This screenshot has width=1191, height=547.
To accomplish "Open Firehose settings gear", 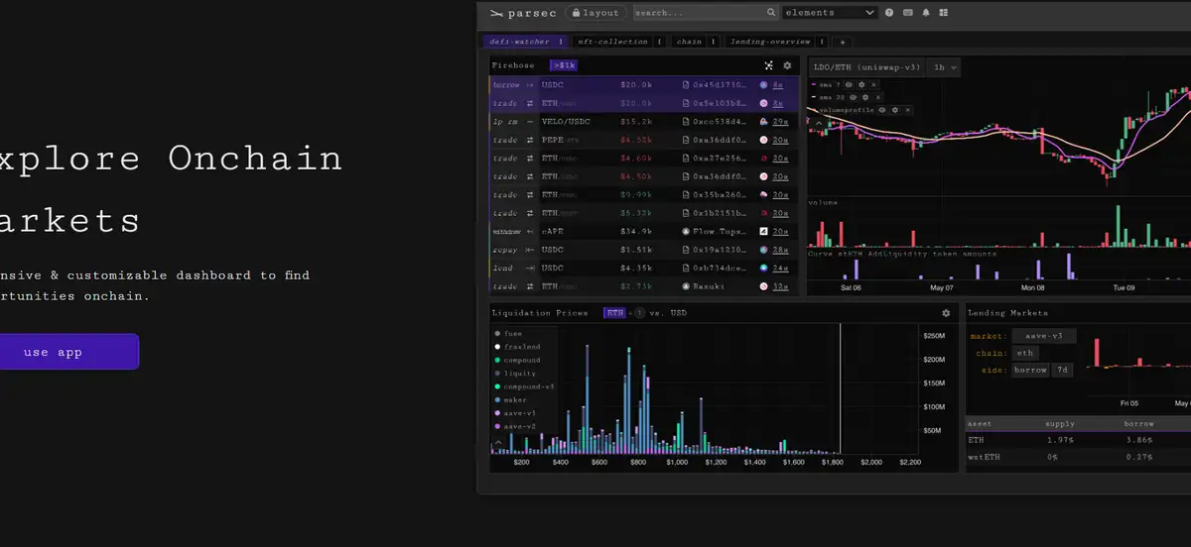I will point(787,65).
